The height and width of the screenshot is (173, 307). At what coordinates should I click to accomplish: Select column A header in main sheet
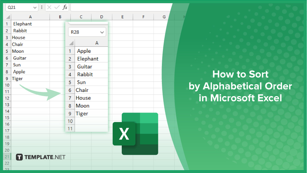point(30,17)
